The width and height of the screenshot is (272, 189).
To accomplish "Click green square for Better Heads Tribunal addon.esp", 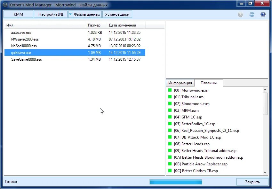I will 170,150.
